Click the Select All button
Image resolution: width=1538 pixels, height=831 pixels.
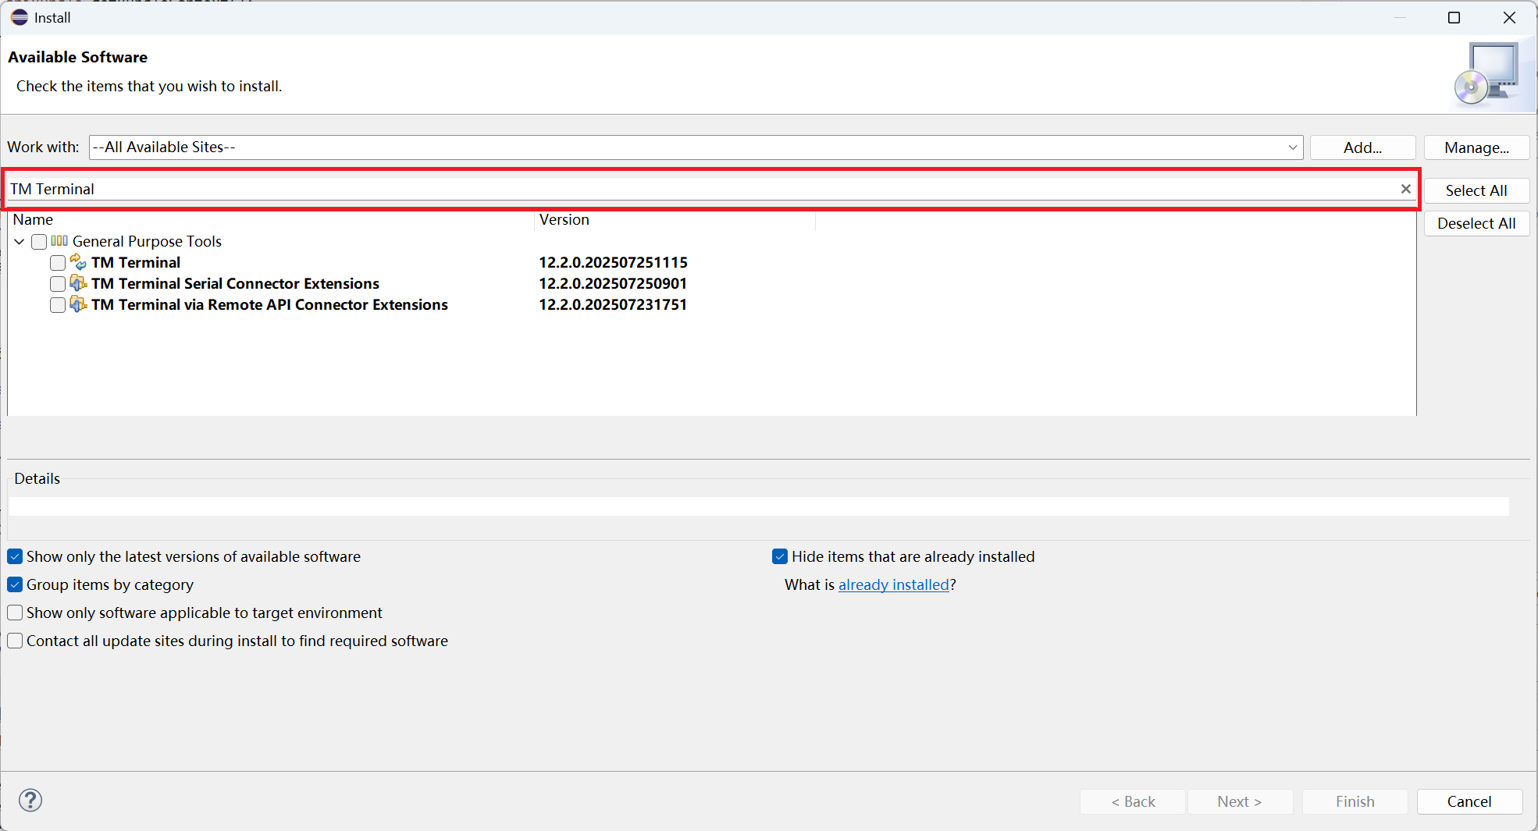[x=1476, y=190]
